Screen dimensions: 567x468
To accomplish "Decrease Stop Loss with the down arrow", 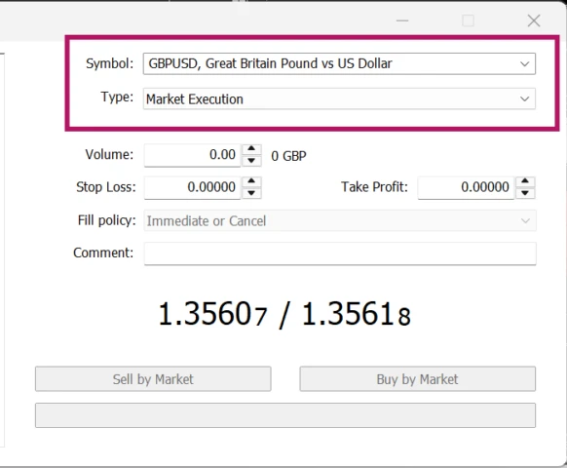I will (251, 193).
